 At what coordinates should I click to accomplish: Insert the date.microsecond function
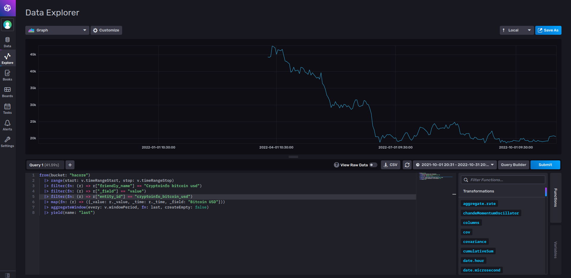(482, 270)
